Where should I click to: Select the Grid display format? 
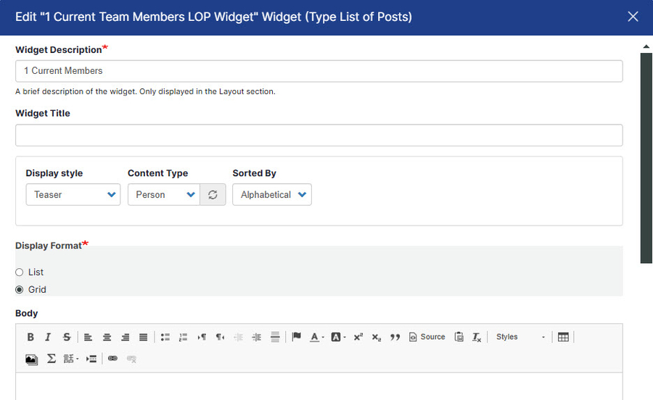point(20,290)
